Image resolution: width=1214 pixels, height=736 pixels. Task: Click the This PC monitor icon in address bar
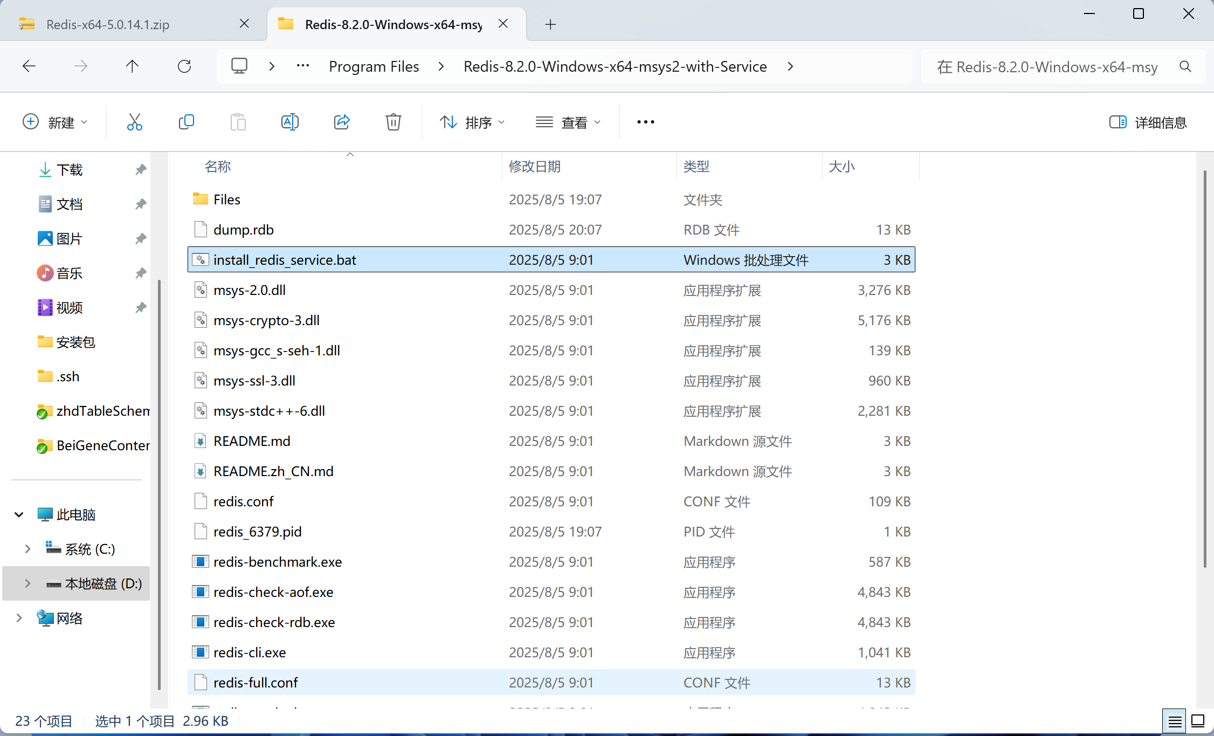(x=239, y=66)
